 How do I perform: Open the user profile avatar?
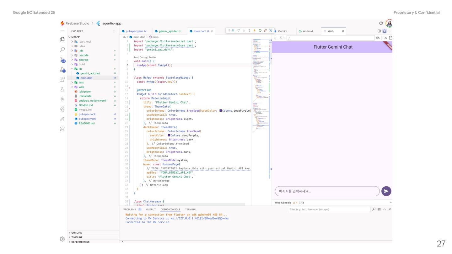tap(389, 23)
